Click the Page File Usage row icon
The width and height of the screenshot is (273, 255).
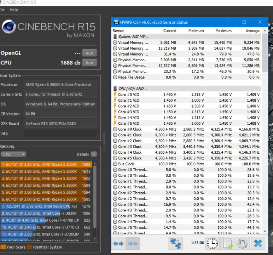tap(115, 77)
